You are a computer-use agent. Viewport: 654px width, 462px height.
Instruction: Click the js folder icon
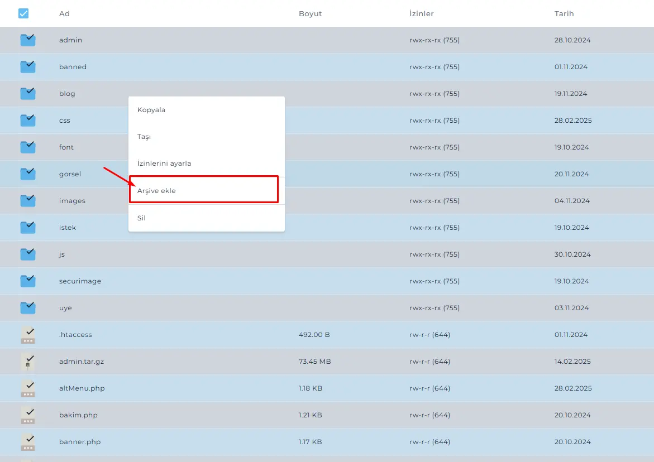point(28,254)
